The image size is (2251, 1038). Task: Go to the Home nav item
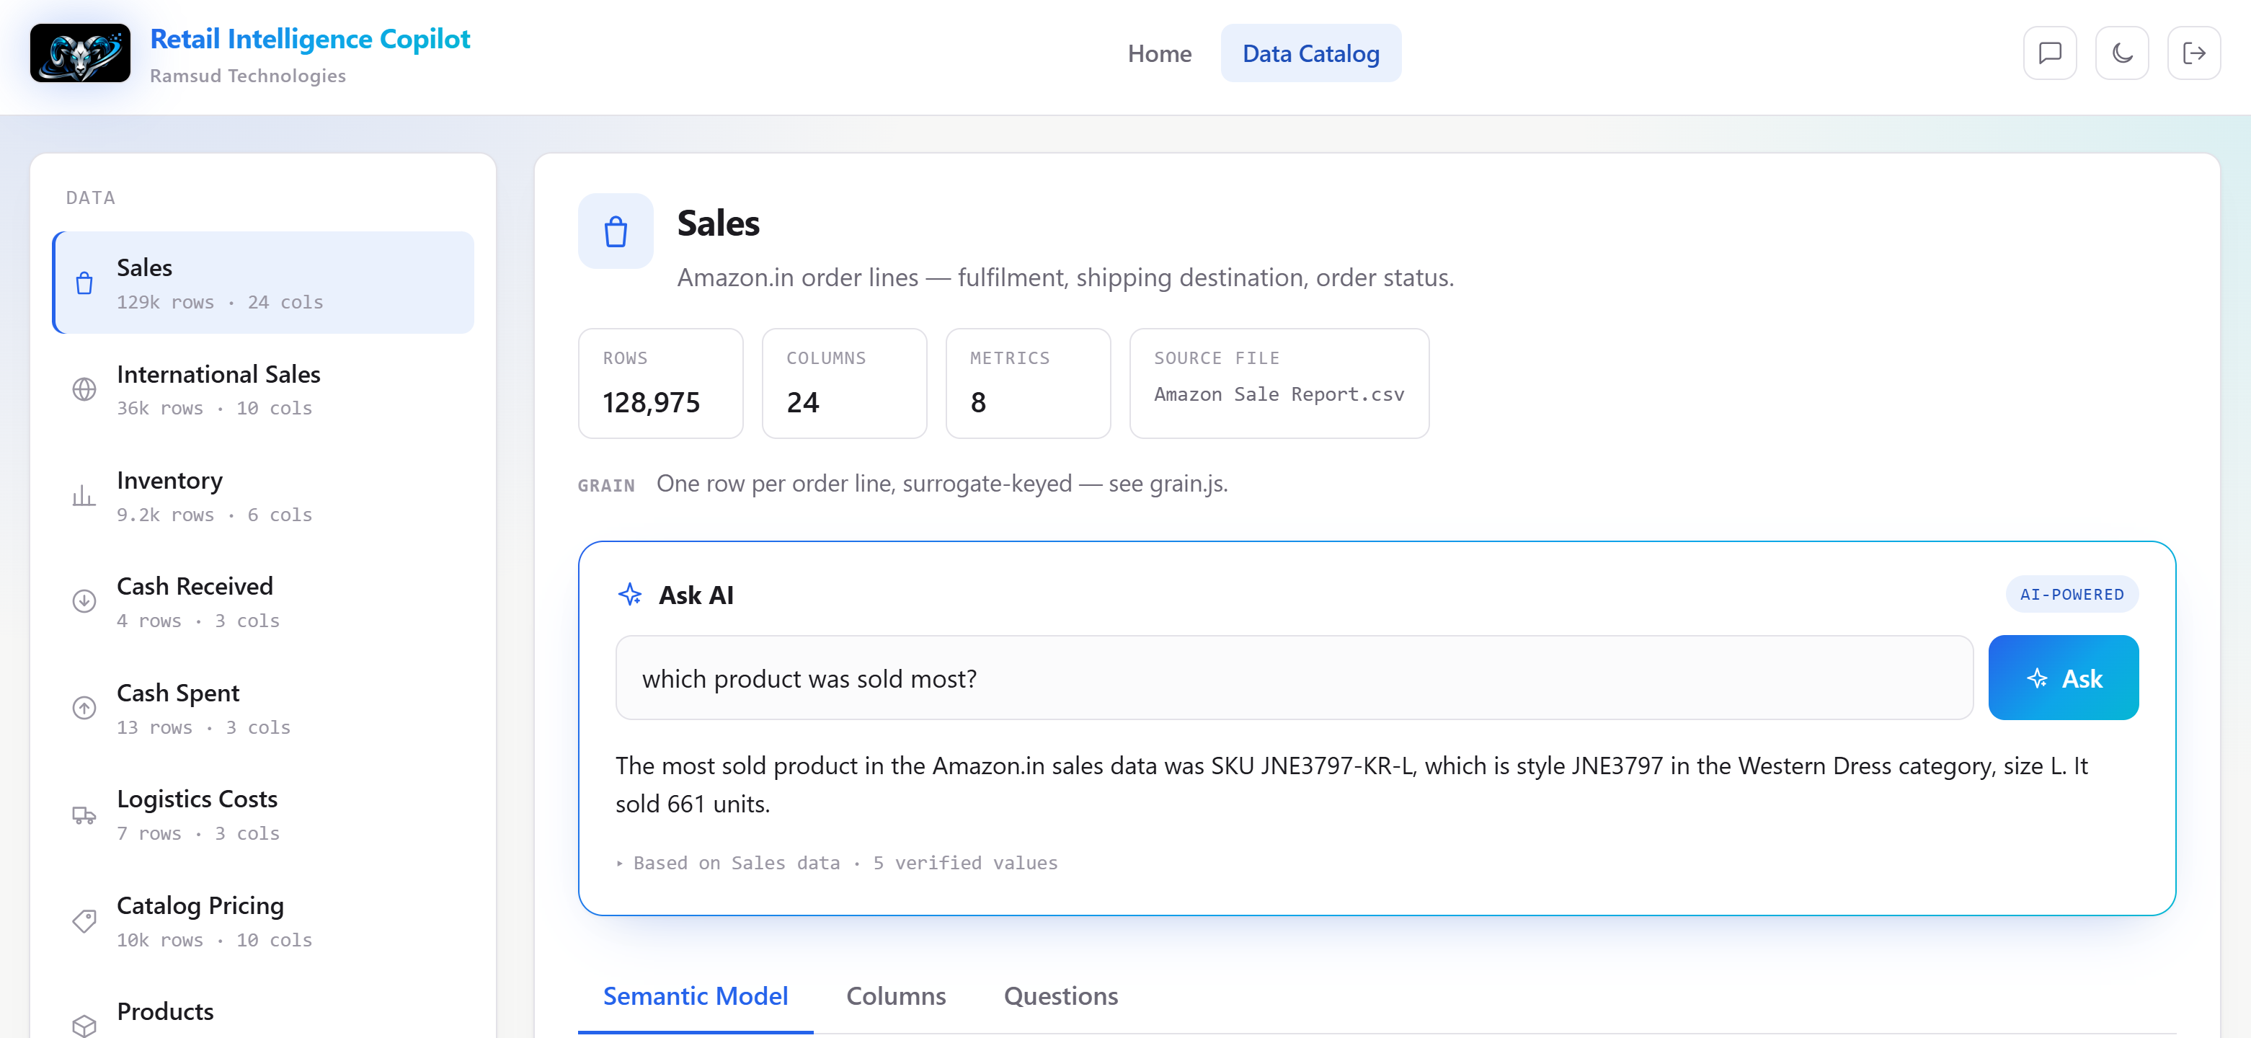click(1159, 53)
